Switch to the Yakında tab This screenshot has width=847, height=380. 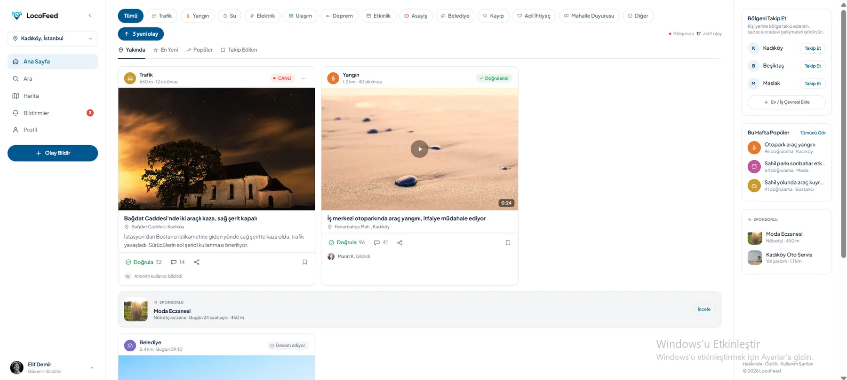(132, 50)
